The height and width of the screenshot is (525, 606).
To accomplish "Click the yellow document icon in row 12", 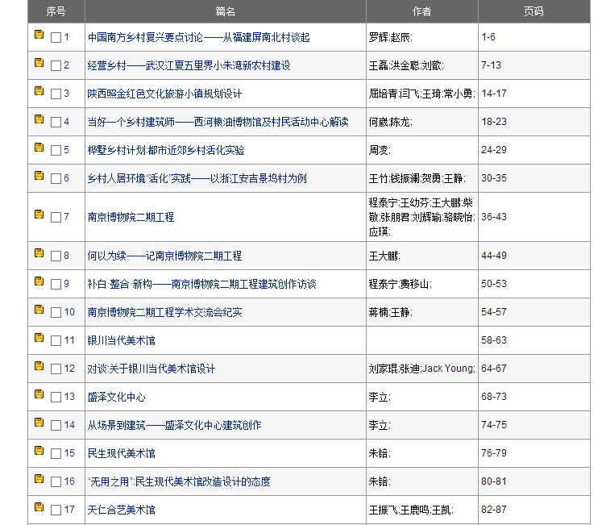I will pyautogui.click(x=39, y=366).
